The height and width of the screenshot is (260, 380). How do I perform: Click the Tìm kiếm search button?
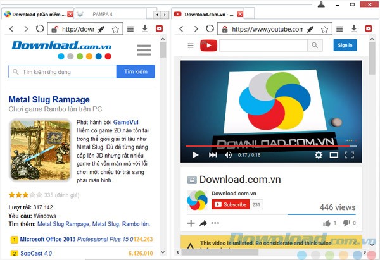tap(136, 71)
